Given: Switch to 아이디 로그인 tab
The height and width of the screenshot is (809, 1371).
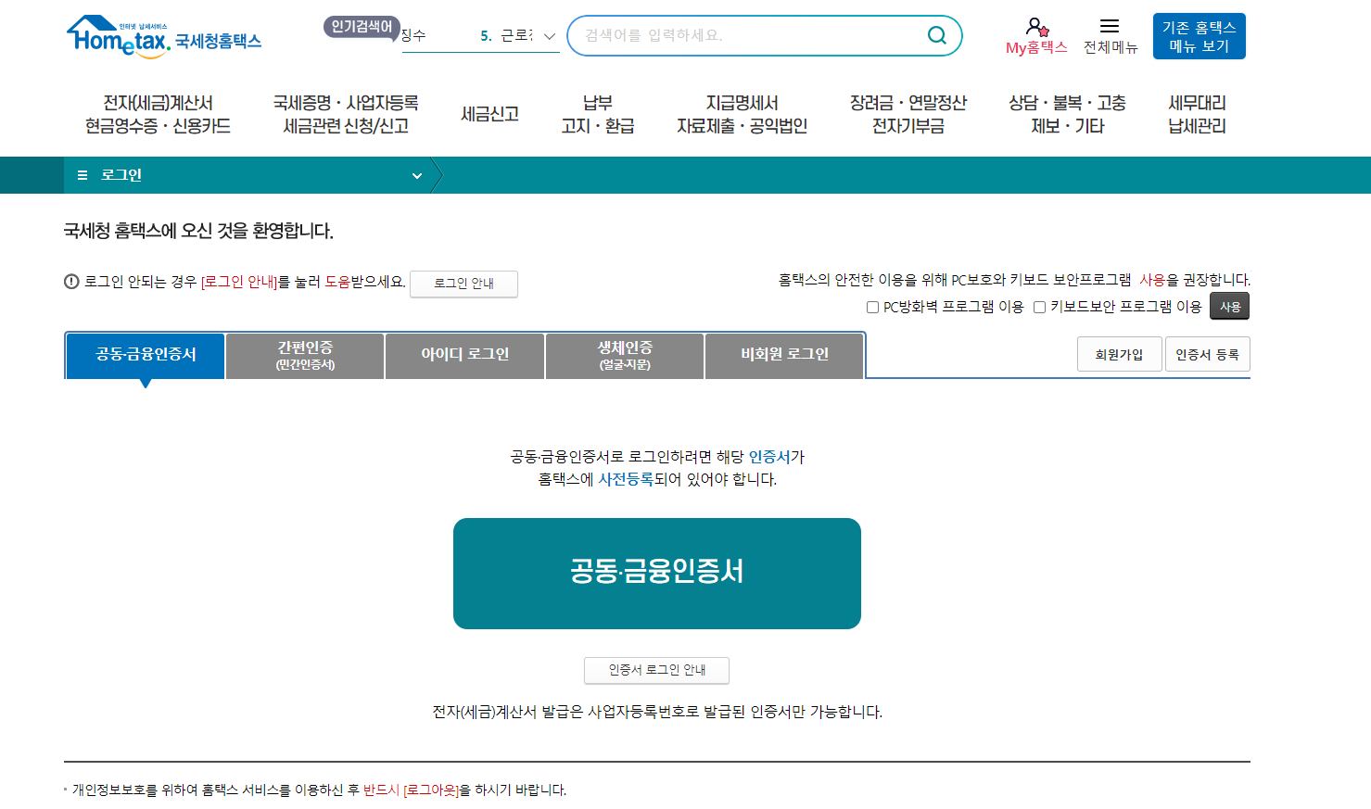Looking at the screenshot, I should tap(464, 355).
